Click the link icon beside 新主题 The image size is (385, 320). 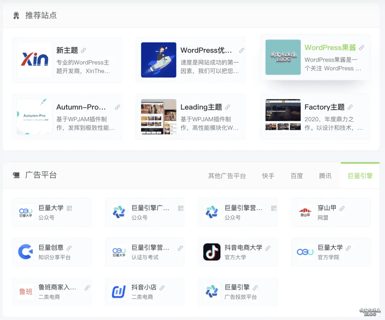[83, 50]
